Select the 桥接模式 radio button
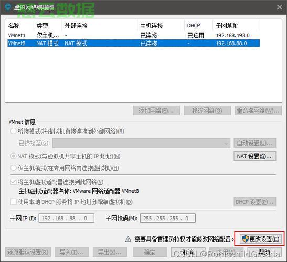Viewport: 287px width, 262px height. tap(13, 131)
